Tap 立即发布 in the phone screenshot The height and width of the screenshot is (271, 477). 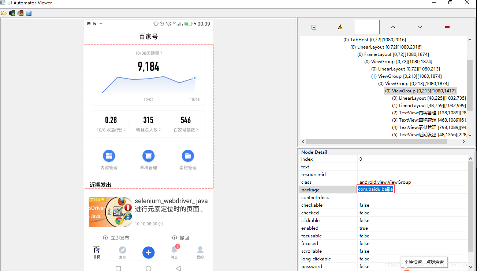(116, 238)
